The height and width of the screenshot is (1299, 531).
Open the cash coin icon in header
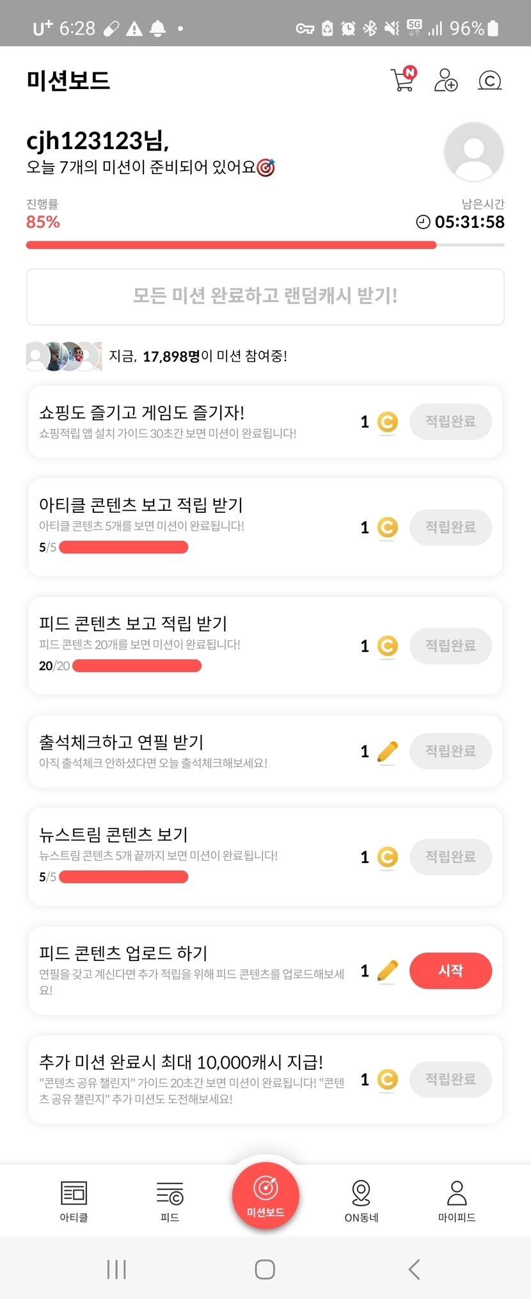[489, 81]
